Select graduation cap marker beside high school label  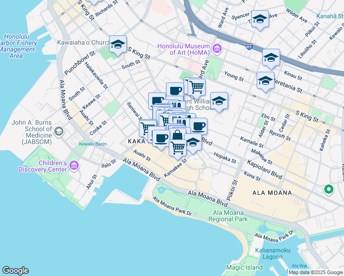[219, 101]
